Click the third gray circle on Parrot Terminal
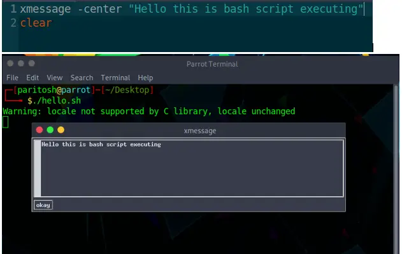This screenshot has width=402, height=254. (31, 63)
